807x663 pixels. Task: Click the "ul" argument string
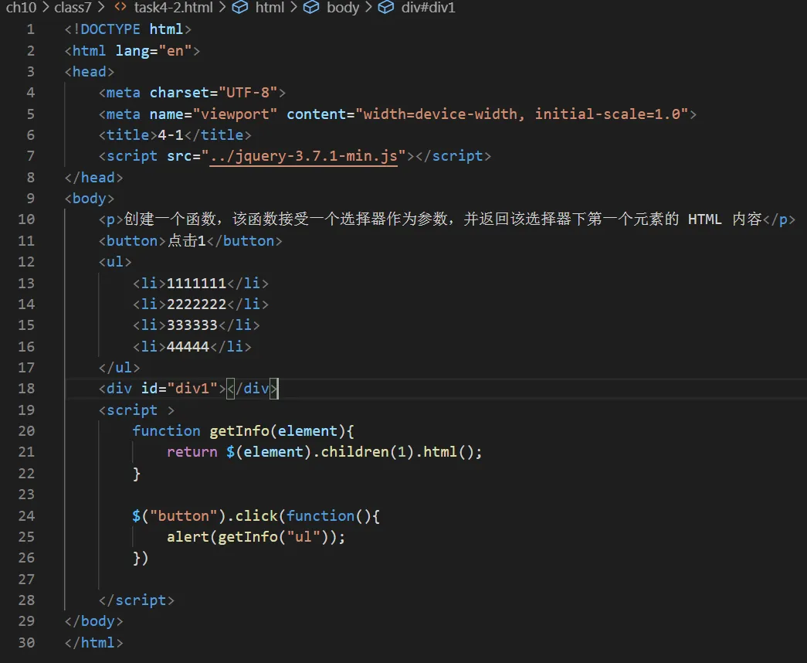click(303, 537)
